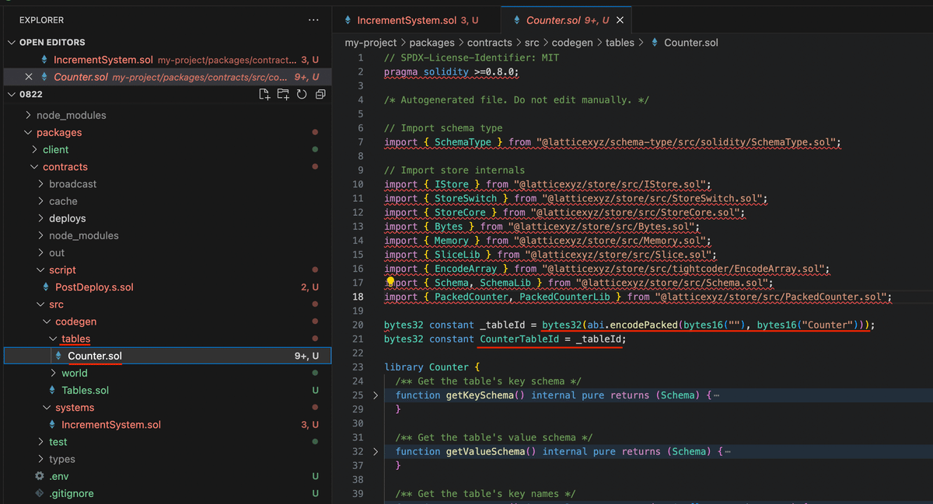The image size is (933, 504).
Task: Click packages in the breadcrumb path
Action: [x=432, y=43]
